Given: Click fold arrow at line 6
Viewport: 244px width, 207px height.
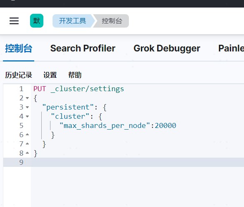Looking at the screenshot, I should (x=28, y=135).
